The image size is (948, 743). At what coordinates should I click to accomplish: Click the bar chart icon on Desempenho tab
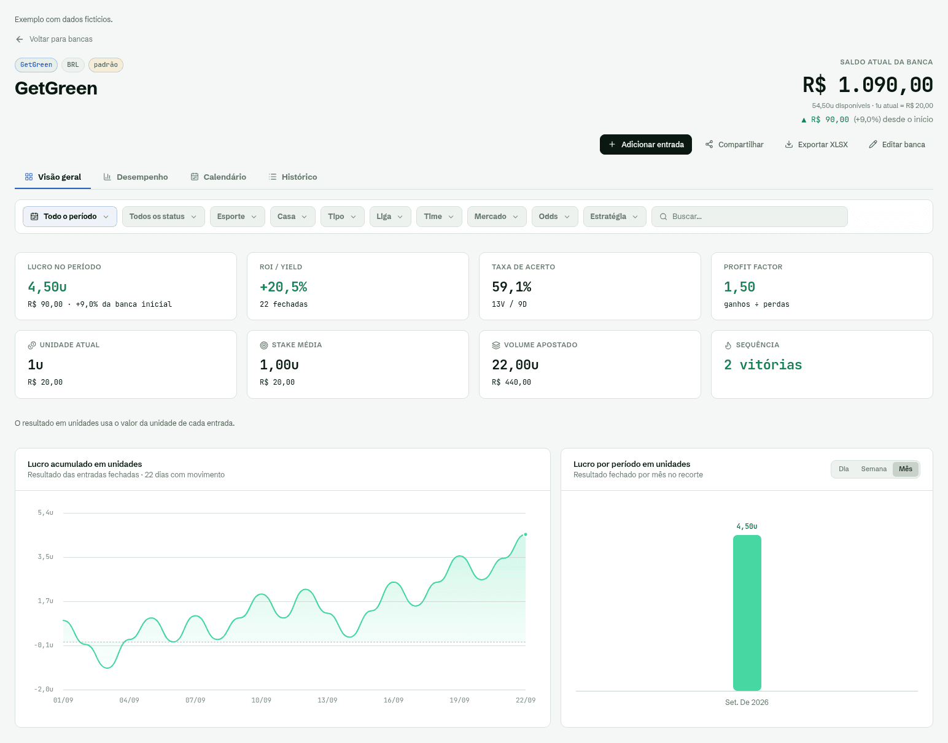107,177
